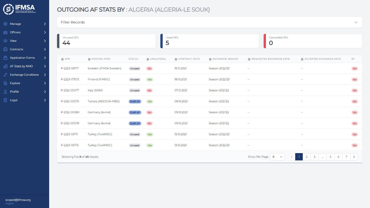Open the Profile menu item

pos(25,92)
